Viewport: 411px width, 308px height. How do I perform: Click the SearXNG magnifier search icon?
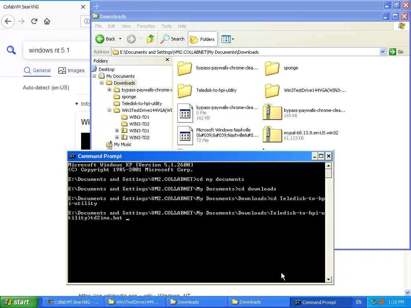tap(11, 50)
